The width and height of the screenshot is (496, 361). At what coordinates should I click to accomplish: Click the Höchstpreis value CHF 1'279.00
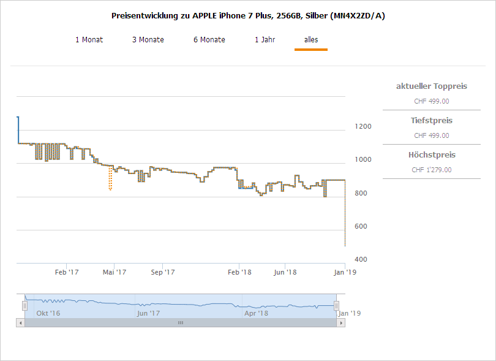431,170
